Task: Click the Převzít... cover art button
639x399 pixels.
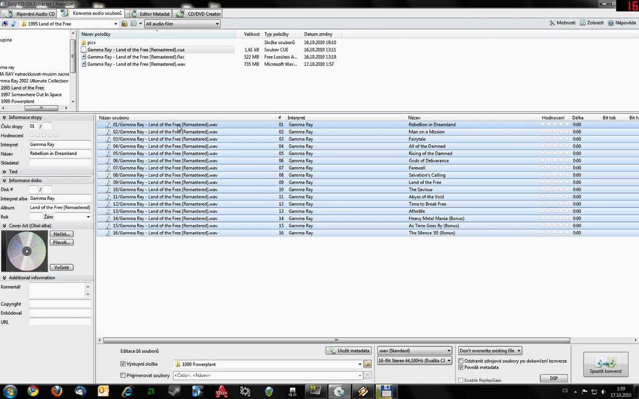Action: click(62, 242)
